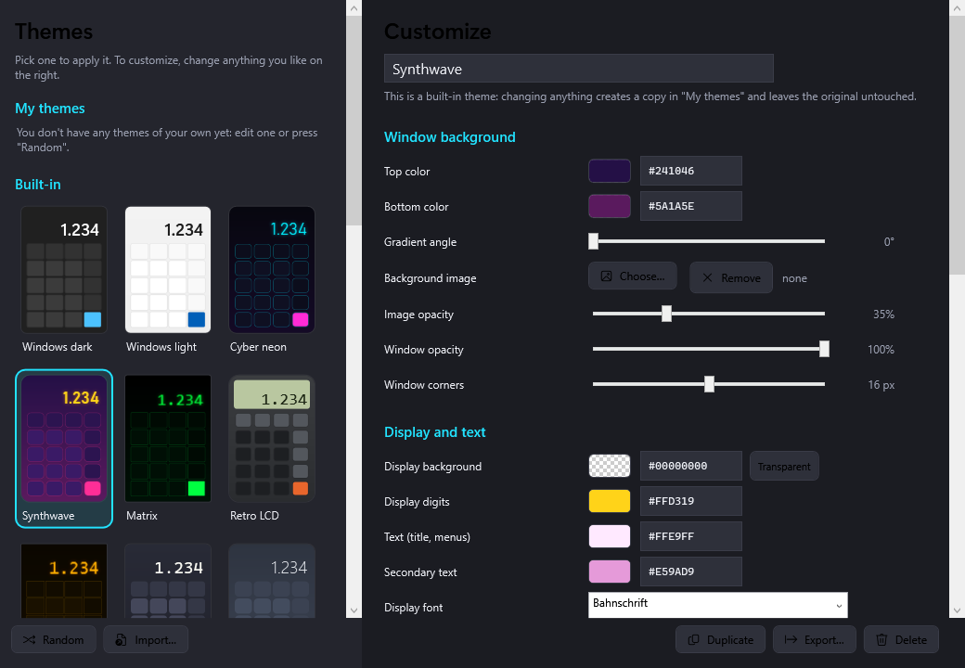Viewport: 965px width, 668px height.
Task: Select the Synthwave theme card
Action: tap(64, 448)
